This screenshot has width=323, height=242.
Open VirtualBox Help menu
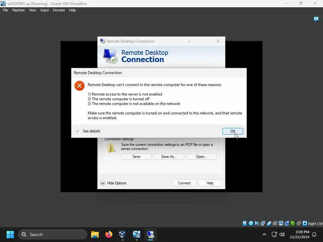pos(72,10)
